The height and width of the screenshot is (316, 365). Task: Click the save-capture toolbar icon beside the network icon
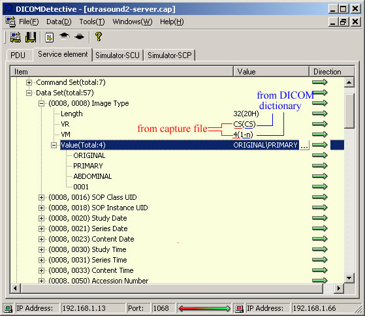[31, 37]
